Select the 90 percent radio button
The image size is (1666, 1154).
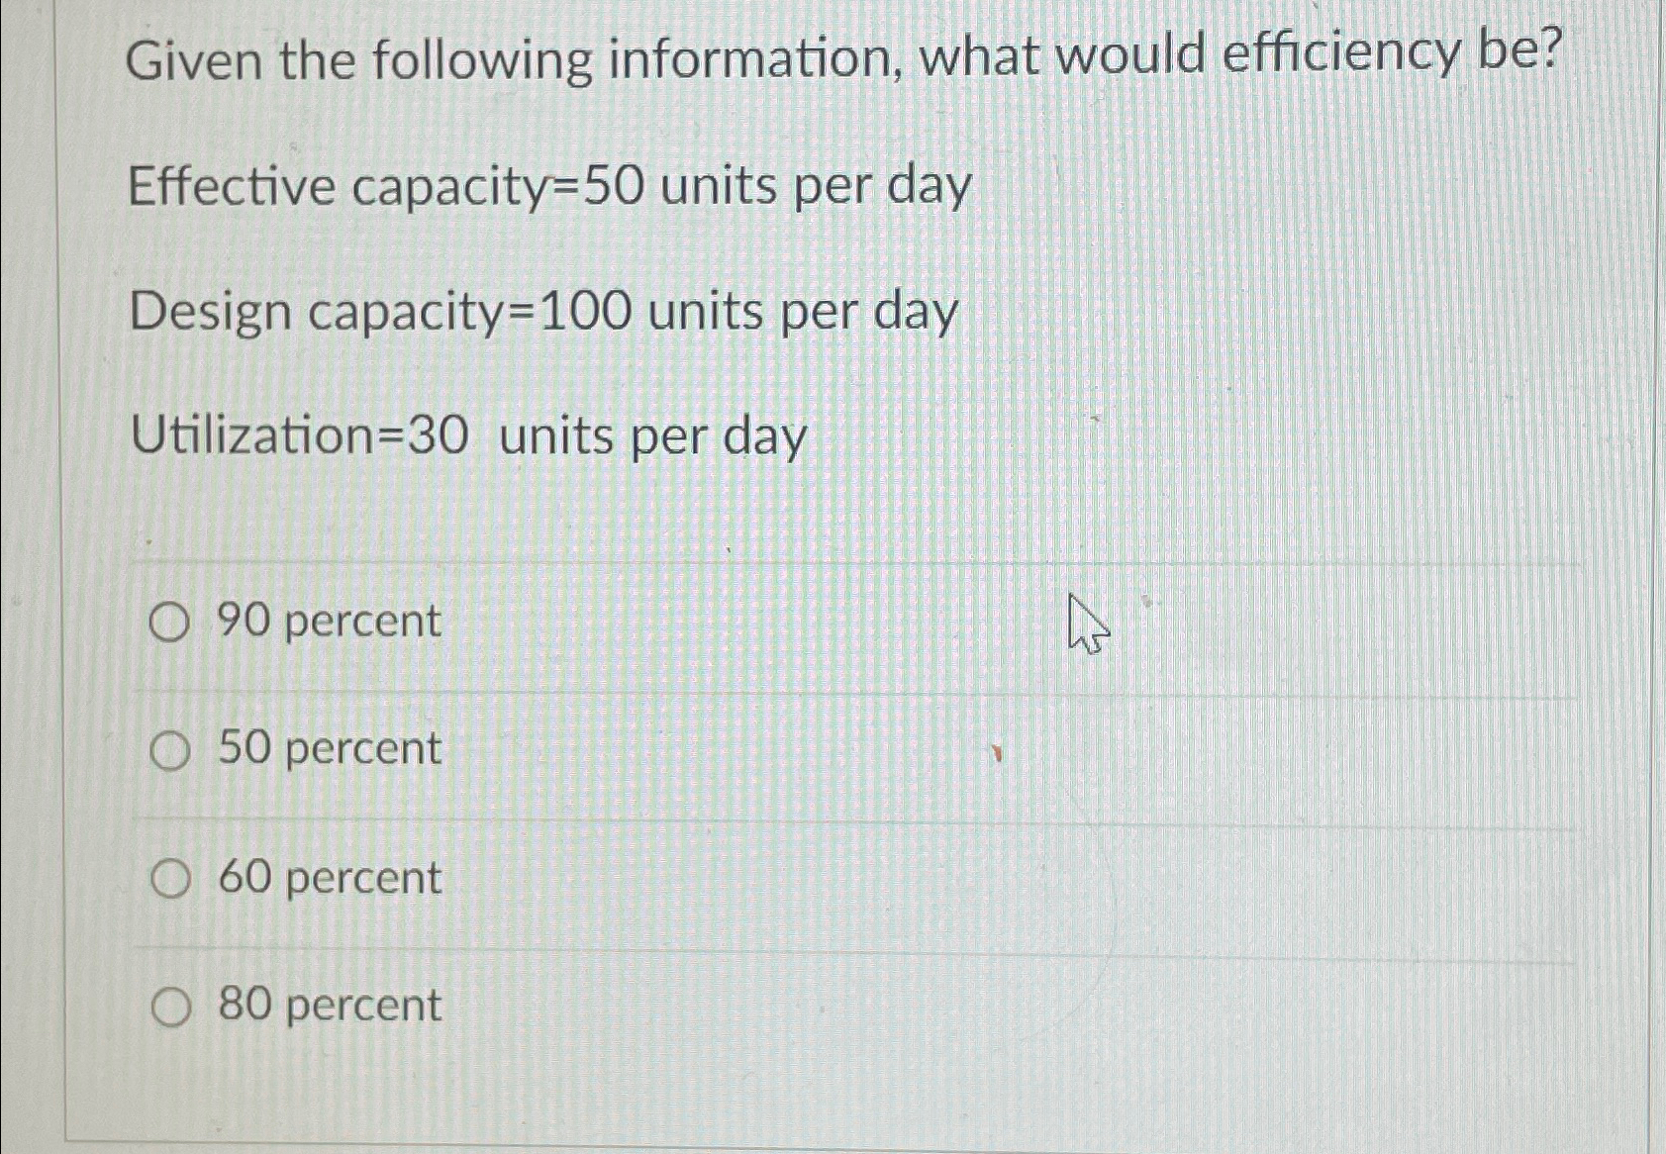pyautogui.click(x=169, y=622)
